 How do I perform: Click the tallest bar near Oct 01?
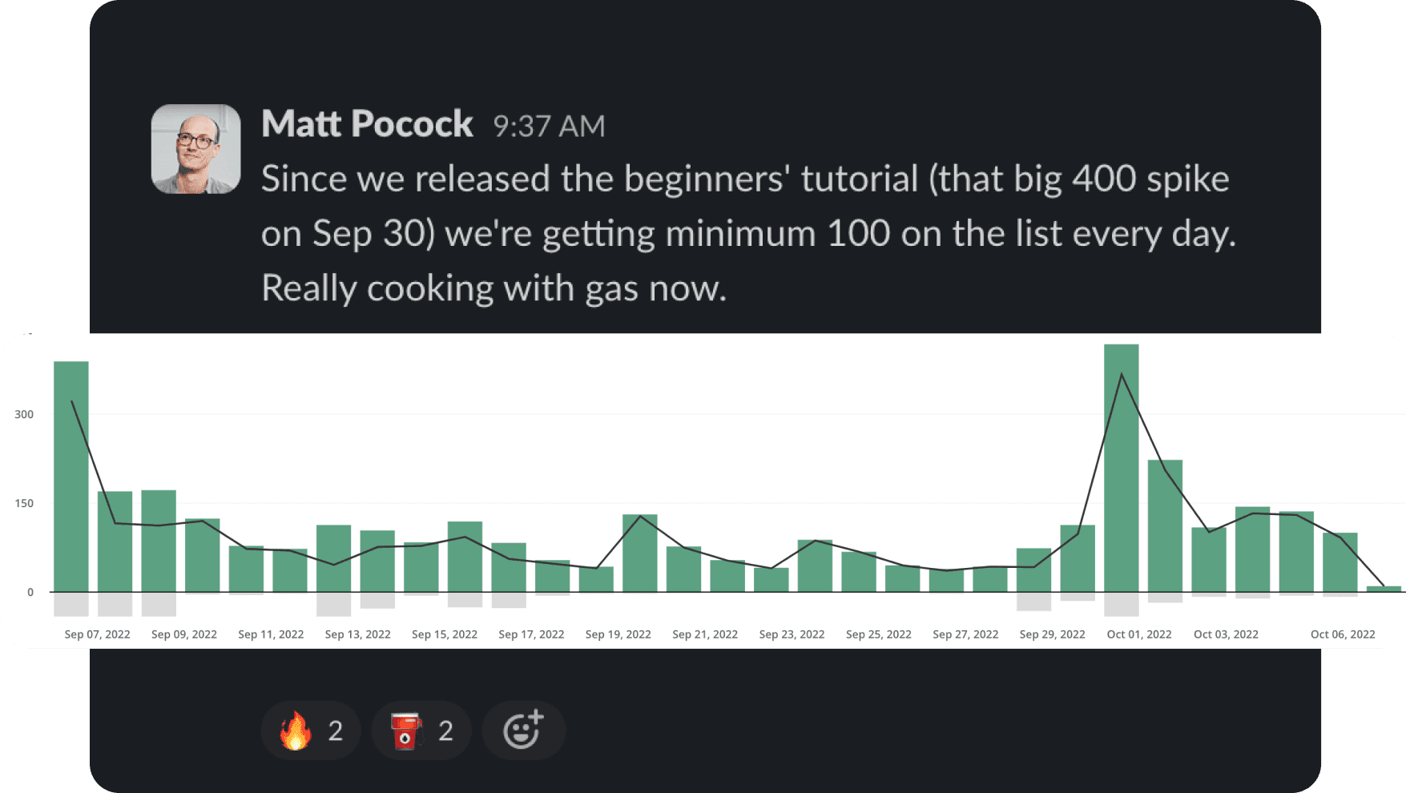click(x=1121, y=469)
